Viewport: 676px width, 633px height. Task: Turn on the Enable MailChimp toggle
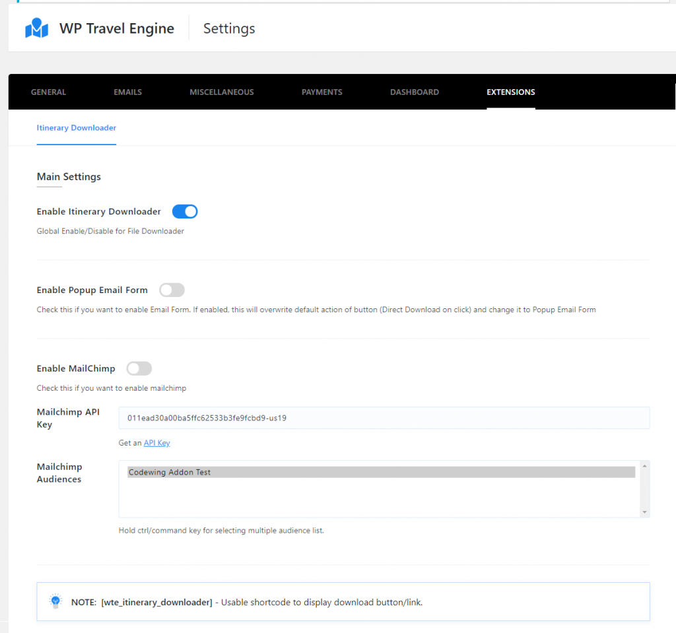[x=139, y=368]
